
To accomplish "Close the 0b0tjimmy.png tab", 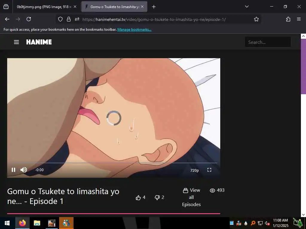I will coord(75,7).
